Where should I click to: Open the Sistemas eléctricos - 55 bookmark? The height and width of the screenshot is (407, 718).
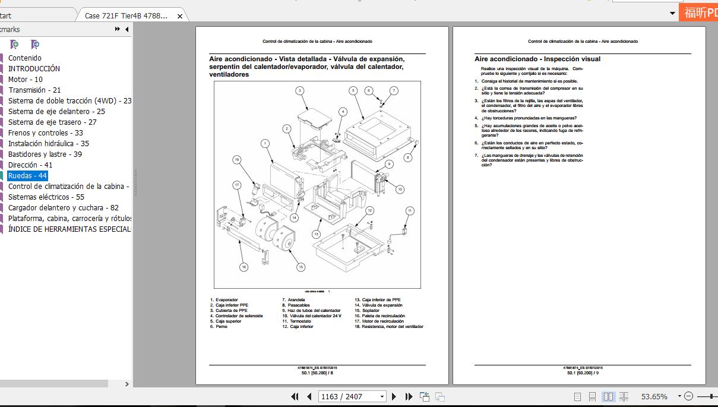click(x=46, y=197)
